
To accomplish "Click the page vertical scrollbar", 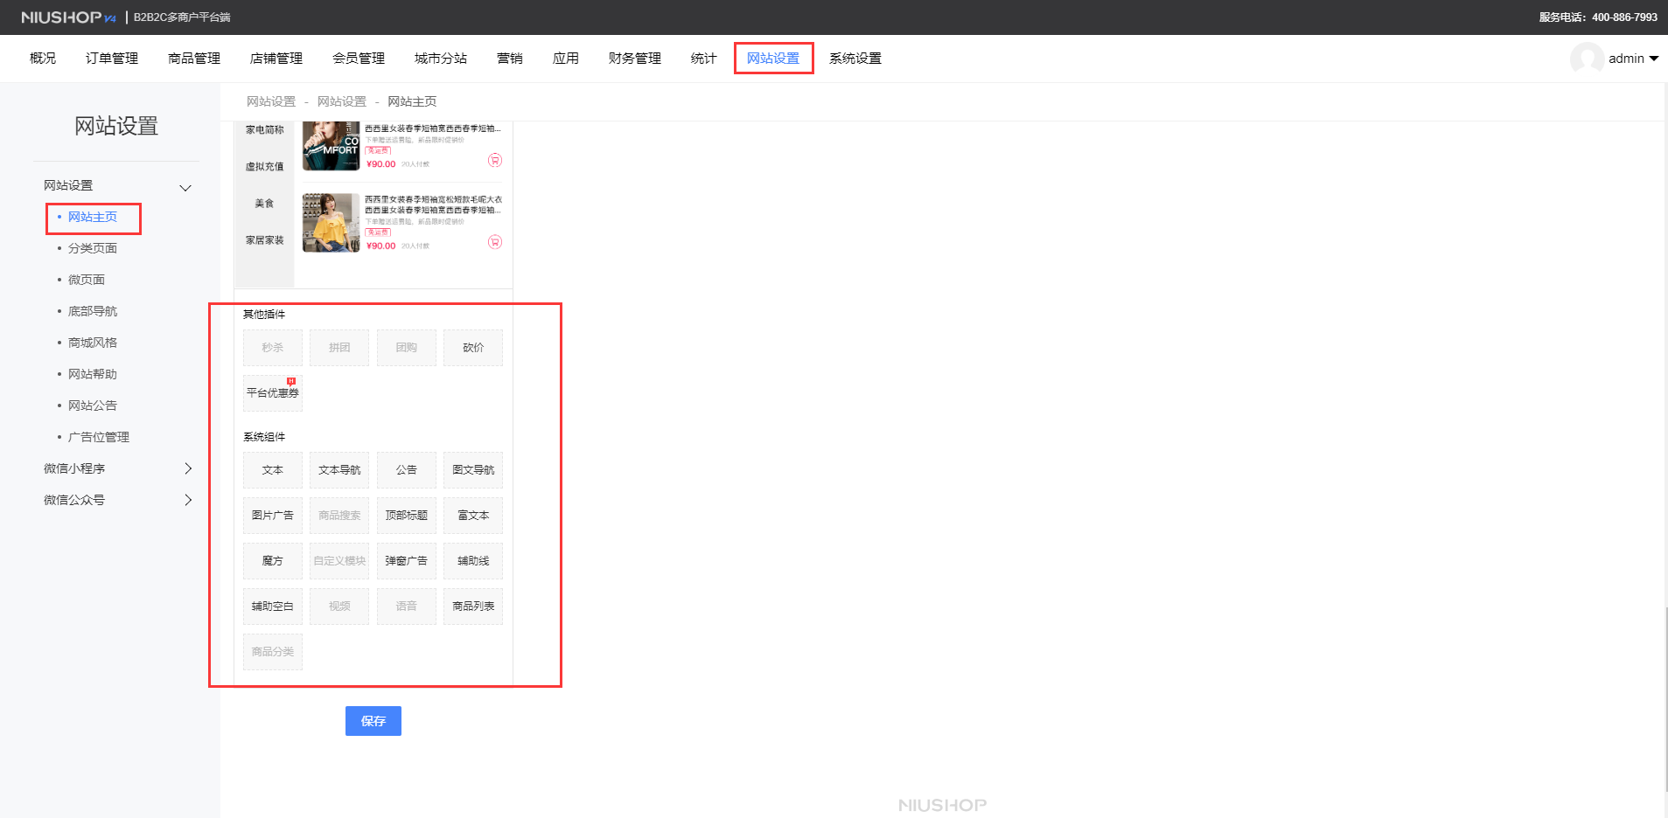I will (x=1665, y=699).
